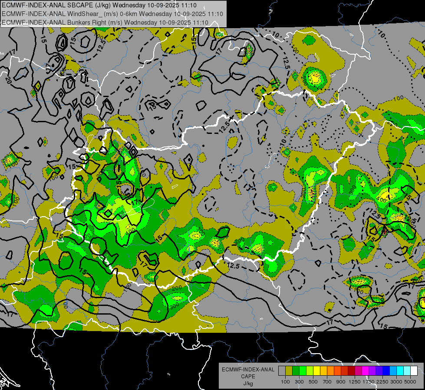Click the amber legend swatch before 700

click(323, 371)
